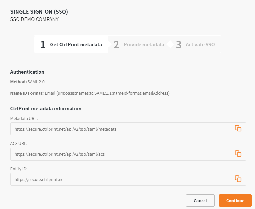Focus the Entity ID field
The image size is (255, 209).
point(128,179)
